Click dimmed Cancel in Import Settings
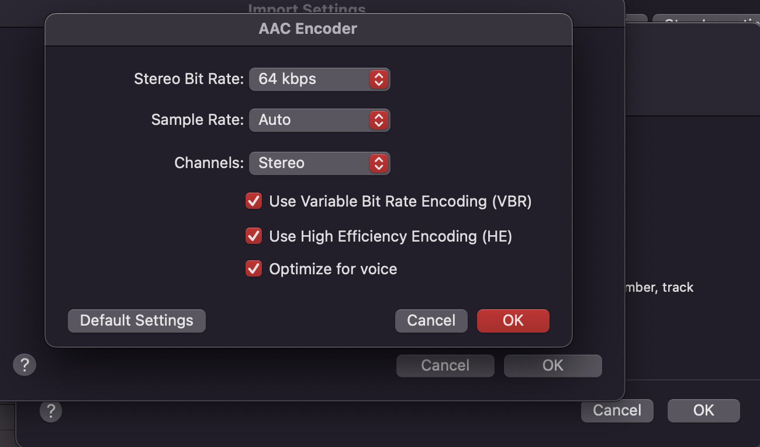This screenshot has width=760, height=447. click(445, 365)
